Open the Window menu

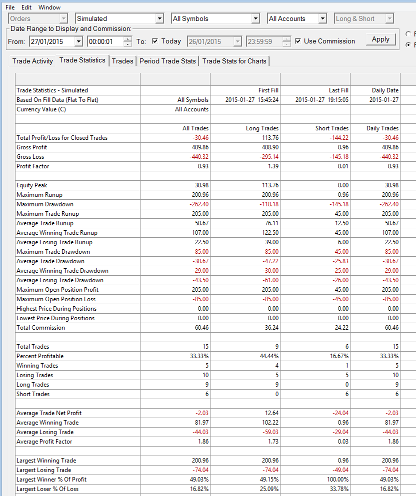point(49,7)
